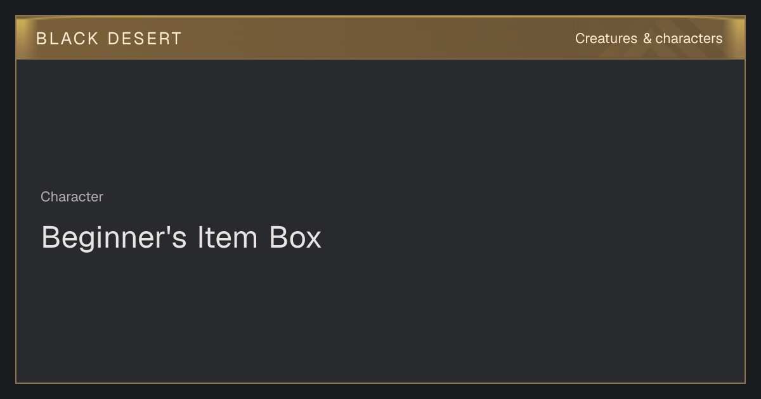Click the Character category label
Viewport: 761px width, 399px height.
(72, 197)
